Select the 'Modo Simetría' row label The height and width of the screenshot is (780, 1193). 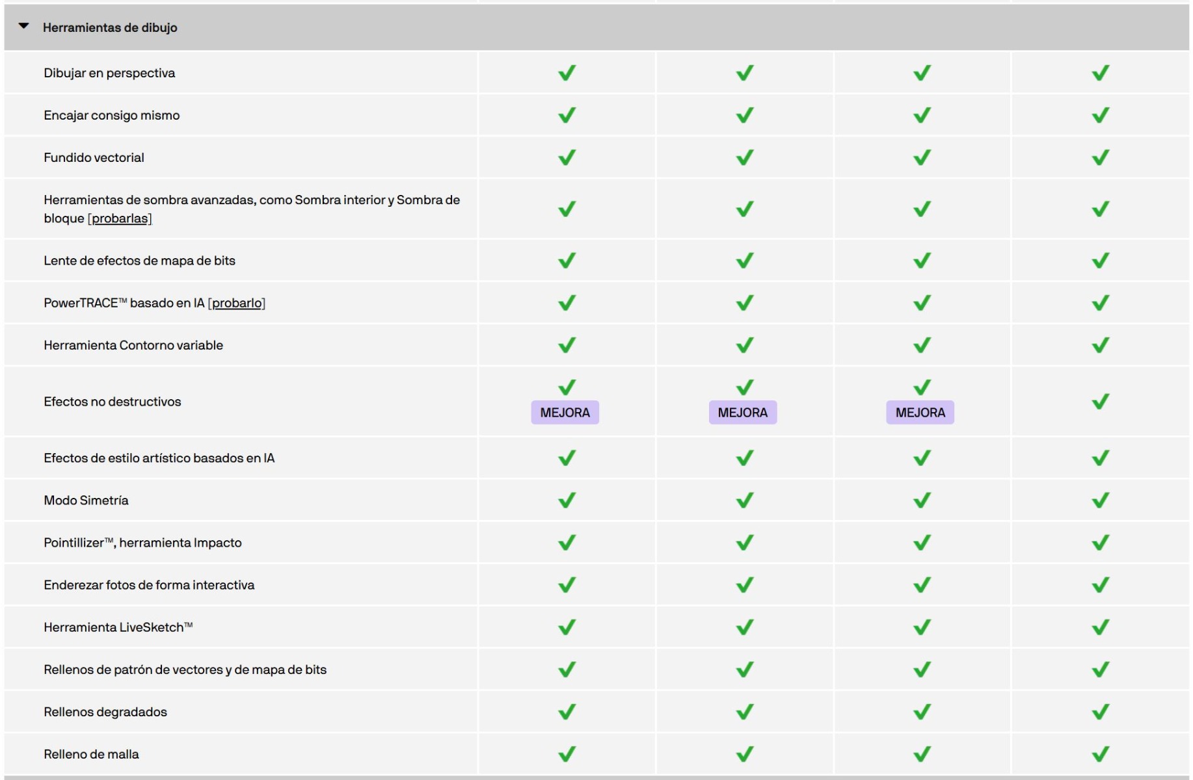[x=86, y=500]
